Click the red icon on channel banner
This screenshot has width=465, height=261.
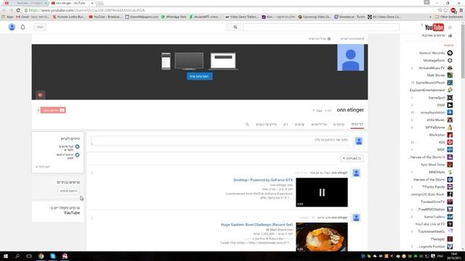pyautogui.click(x=41, y=95)
